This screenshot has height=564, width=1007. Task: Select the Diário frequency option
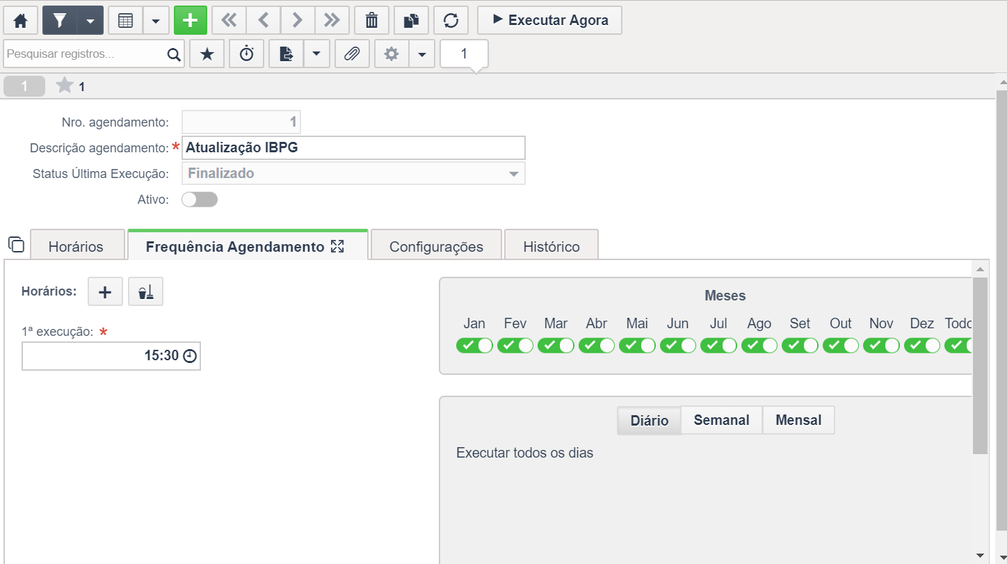pyautogui.click(x=650, y=421)
